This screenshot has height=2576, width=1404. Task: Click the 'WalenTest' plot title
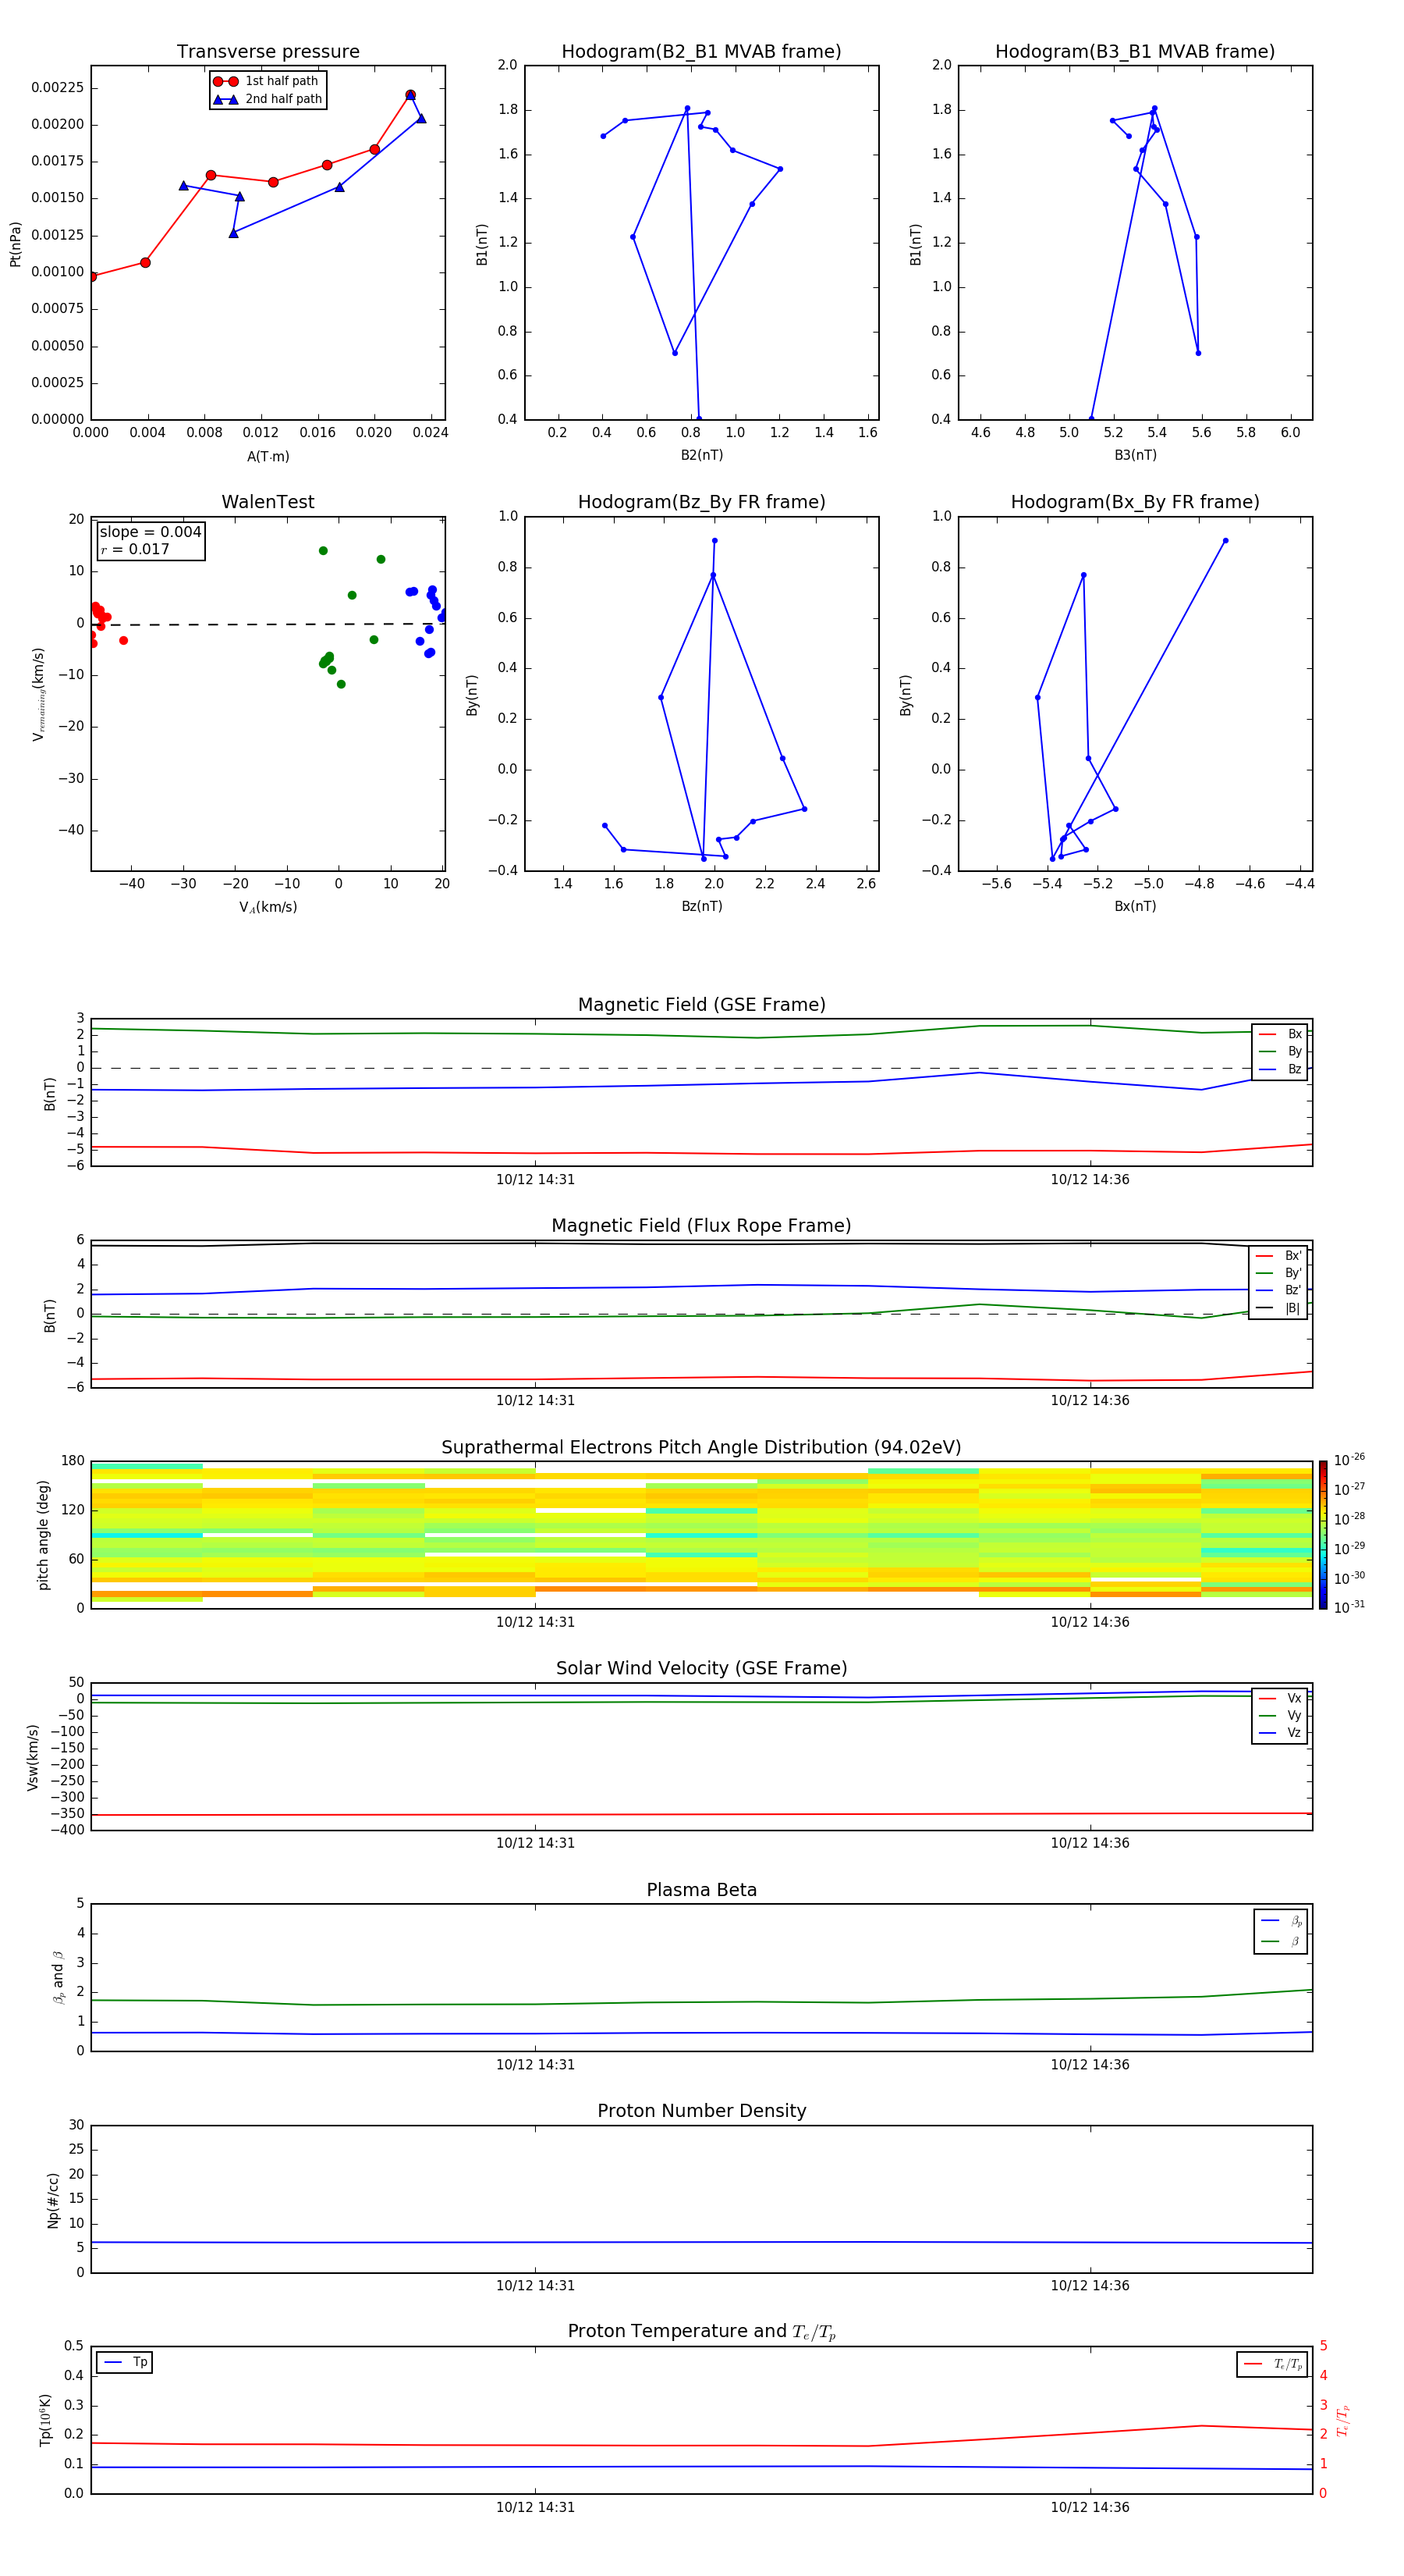point(268,502)
